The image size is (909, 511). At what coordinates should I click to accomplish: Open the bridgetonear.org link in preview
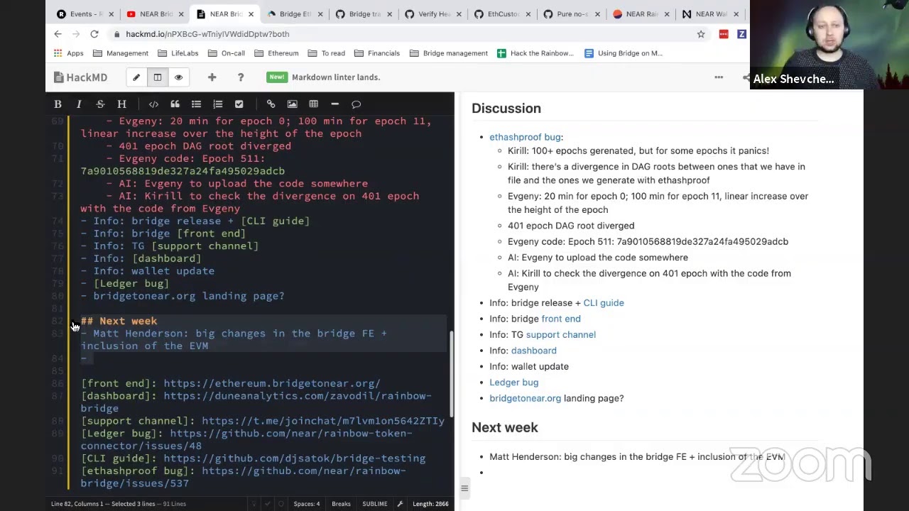click(x=525, y=398)
